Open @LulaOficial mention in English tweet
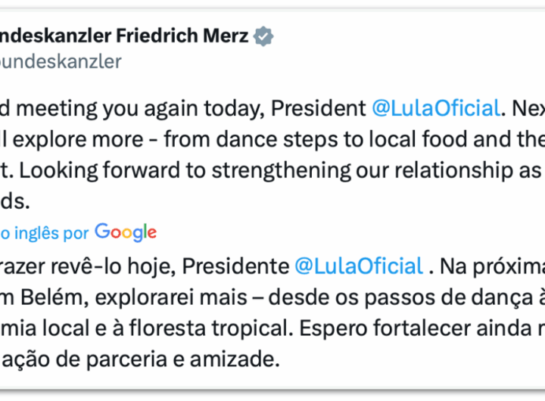The height and width of the screenshot is (401, 545). pyautogui.click(x=435, y=108)
